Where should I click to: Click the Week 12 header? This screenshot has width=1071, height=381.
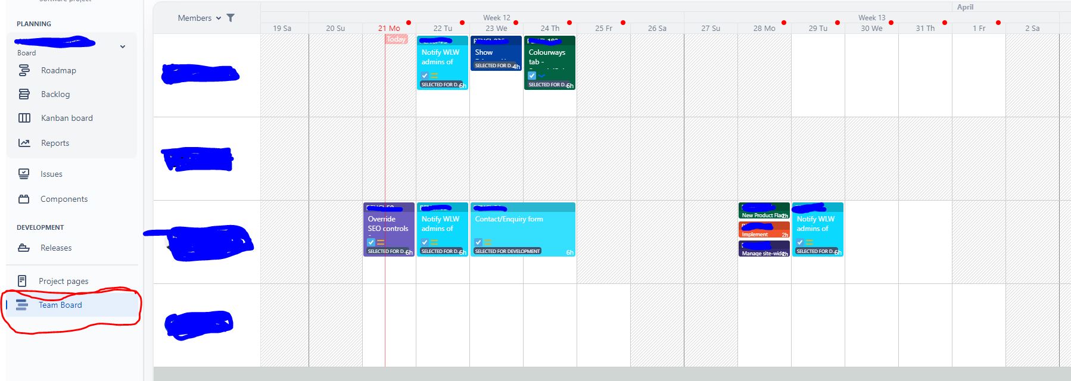click(x=497, y=18)
